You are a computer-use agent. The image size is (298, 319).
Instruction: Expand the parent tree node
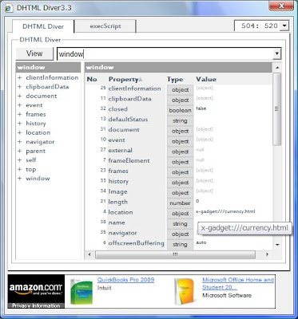coord(19,151)
